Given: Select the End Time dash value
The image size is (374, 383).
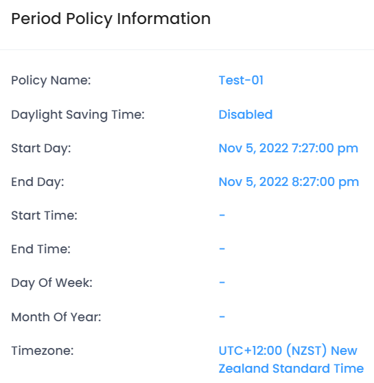Looking at the screenshot, I should coord(222,249).
